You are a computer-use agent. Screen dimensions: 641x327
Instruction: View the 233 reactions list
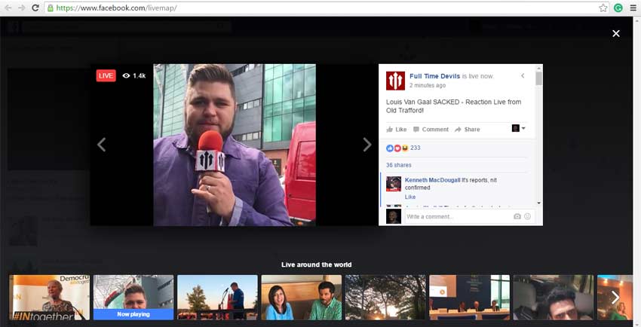[x=415, y=148]
